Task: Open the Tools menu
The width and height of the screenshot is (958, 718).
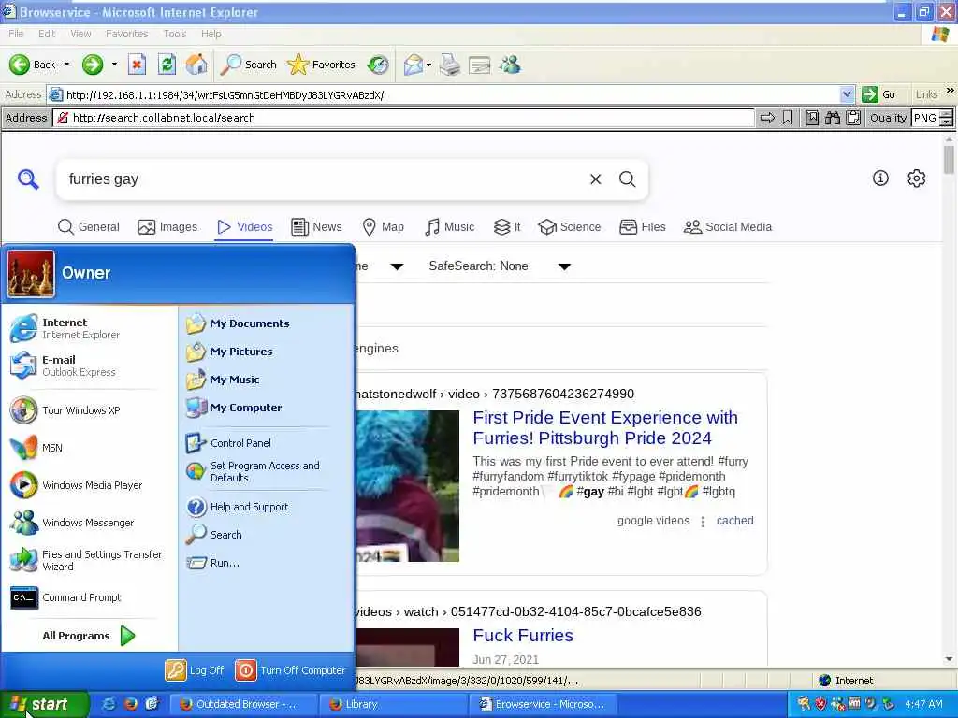Action: click(174, 34)
